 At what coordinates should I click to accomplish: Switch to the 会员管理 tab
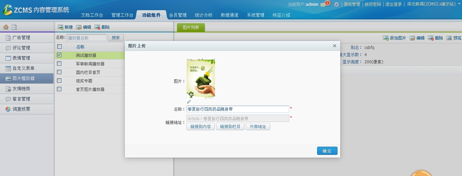coord(178,15)
